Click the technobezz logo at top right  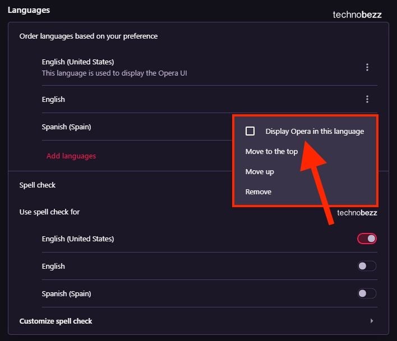click(357, 15)
